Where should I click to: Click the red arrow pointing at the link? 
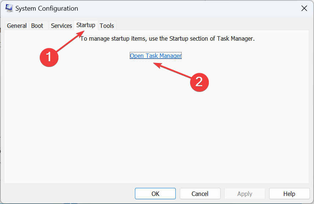(x=172, y=70)
